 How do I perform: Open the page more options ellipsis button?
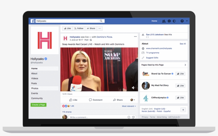coord(100,28)
